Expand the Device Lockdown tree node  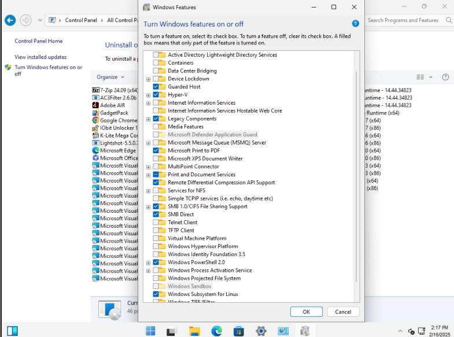coord(148,79)
